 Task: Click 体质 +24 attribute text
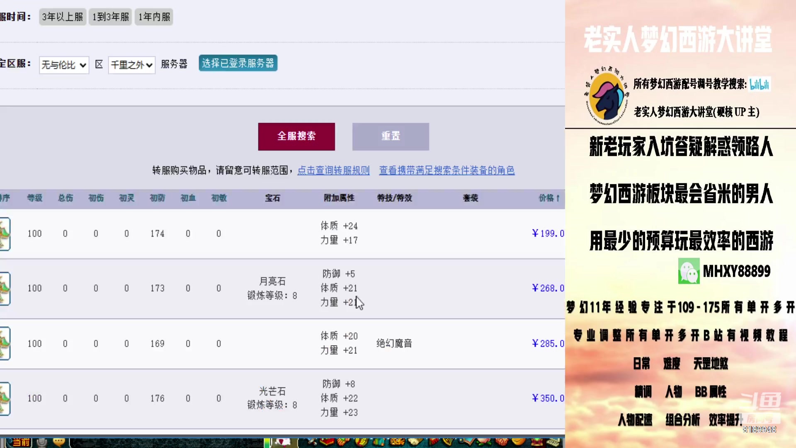[x=339, y=226]
